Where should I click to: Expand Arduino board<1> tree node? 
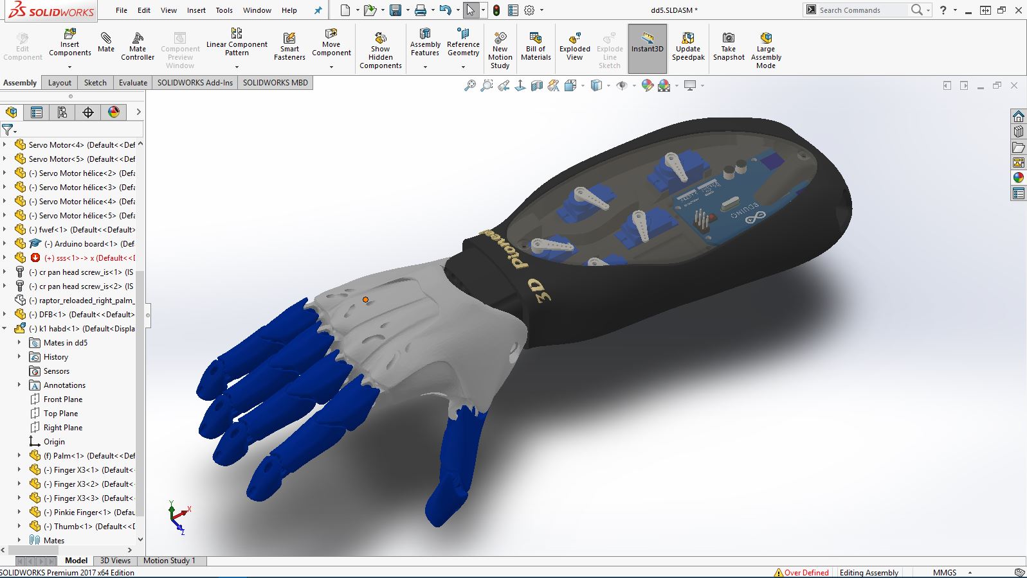tap(5, 243)
